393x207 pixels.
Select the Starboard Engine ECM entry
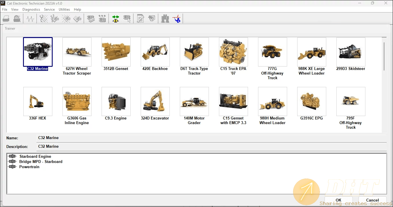[35, 156]
